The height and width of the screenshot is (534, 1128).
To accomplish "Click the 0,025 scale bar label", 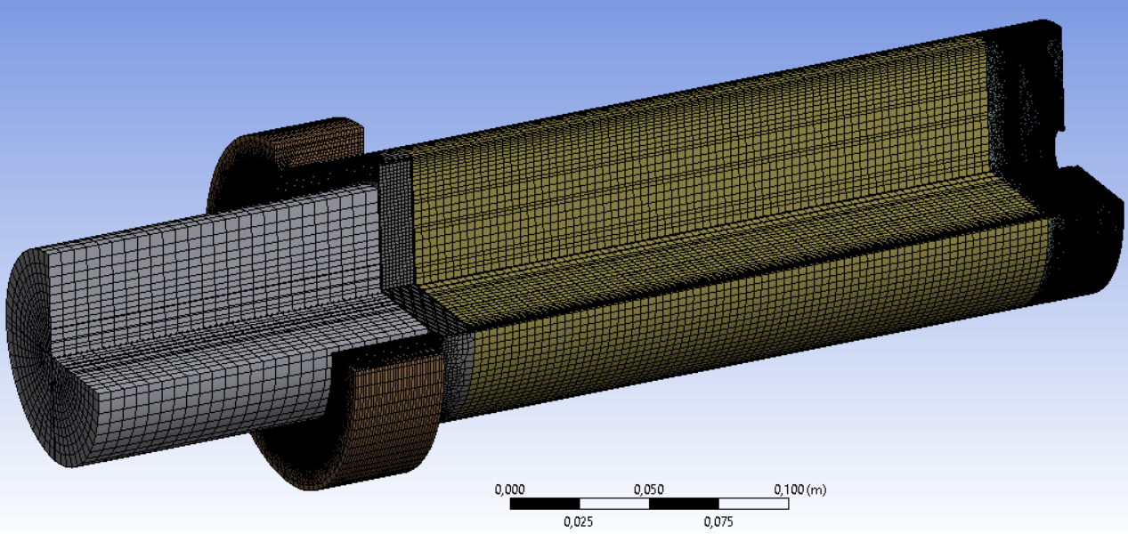I will coord(578,522).
